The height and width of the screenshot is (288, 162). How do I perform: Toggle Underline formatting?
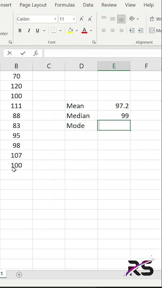pos(38,31)
